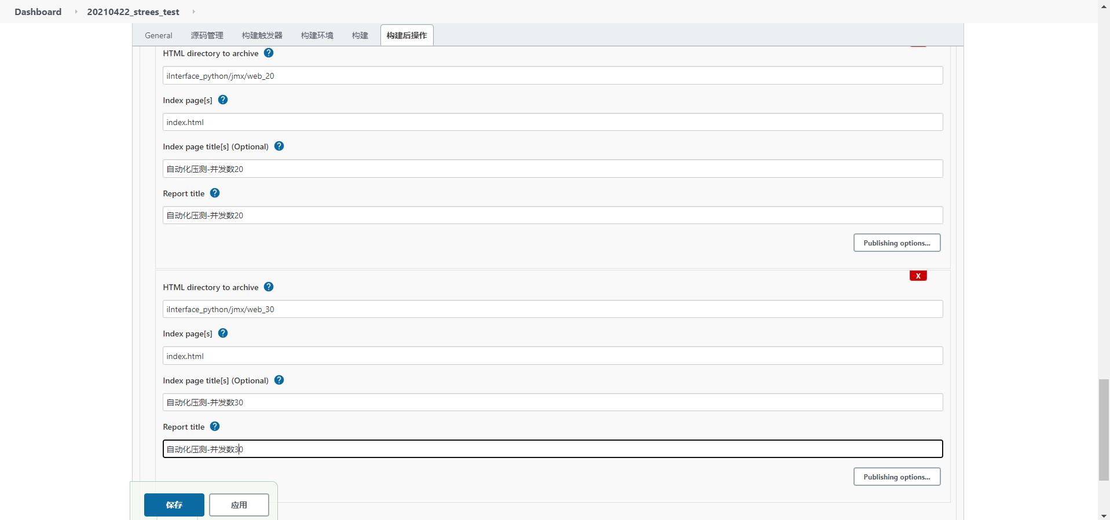Focus the iInterface_python/jmx/web_20 directory field
Screen dimensions: 1110x520
pos(553,75)
